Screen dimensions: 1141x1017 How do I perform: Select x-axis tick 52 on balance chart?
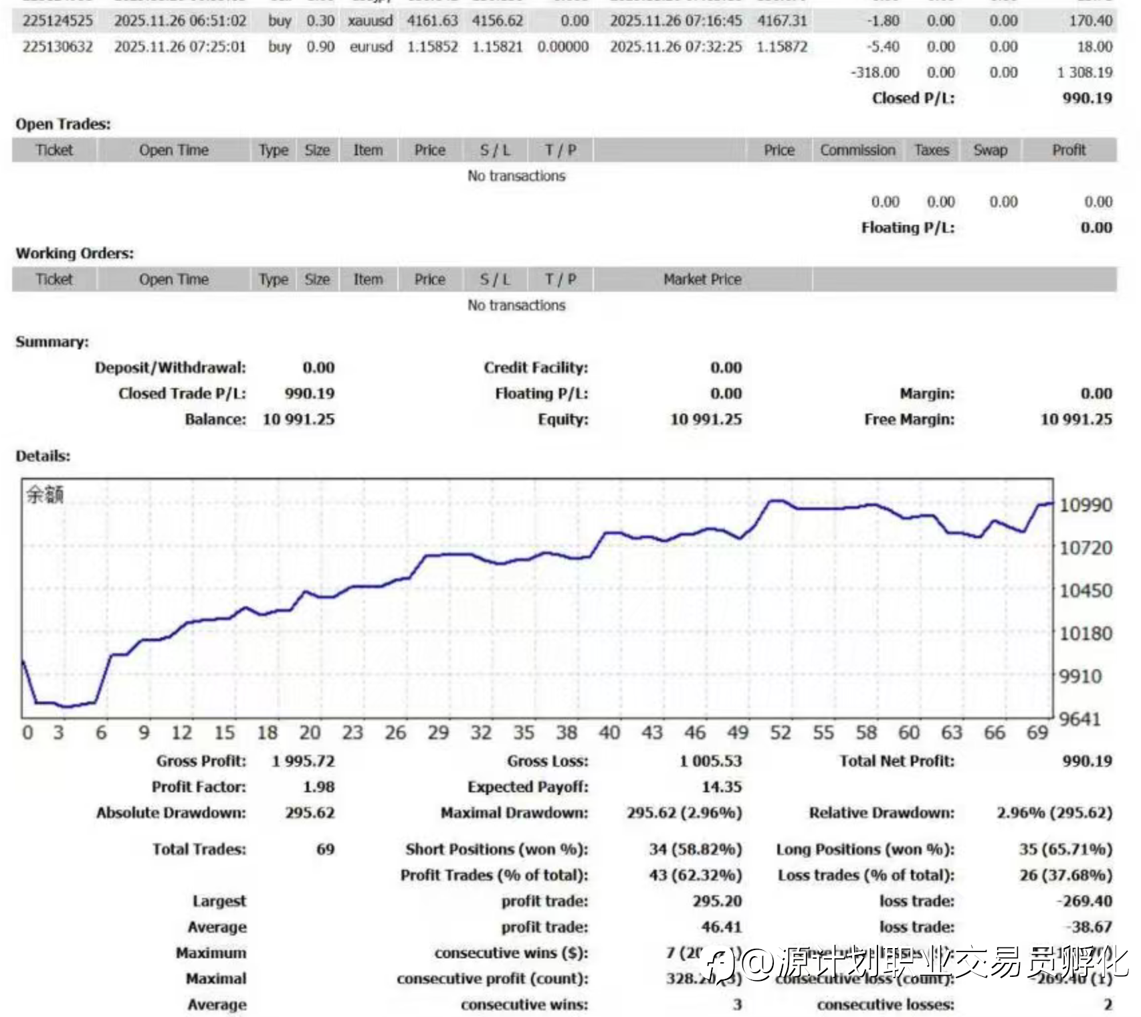click(780, 733)
